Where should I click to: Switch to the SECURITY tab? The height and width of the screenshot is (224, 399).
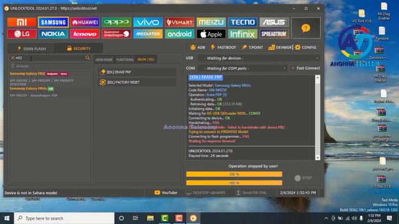tap(79, 49)
